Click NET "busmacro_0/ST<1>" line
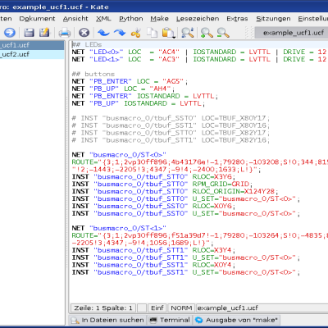 click(x=119, y=228)
